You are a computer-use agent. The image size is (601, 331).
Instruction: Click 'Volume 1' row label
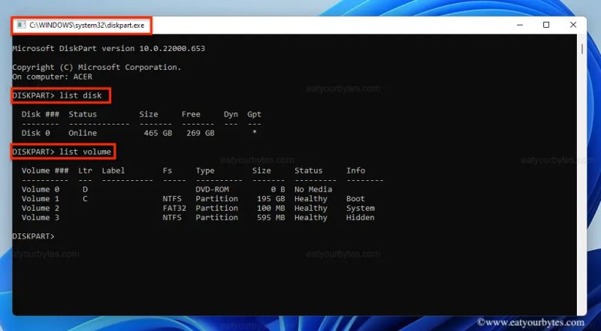(x=41, y=199)
